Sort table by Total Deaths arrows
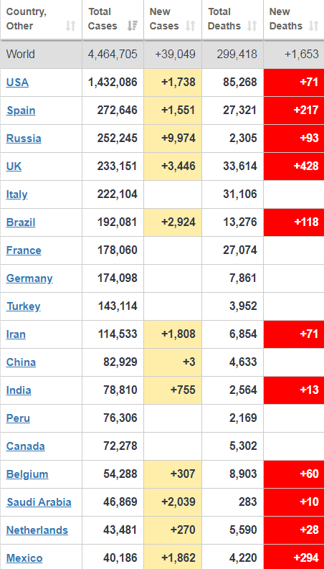Image resolution: width=324 pixels, height=569 pixels. (x=252, y=26)
